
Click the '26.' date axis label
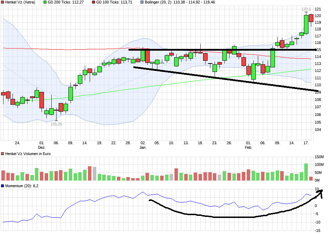coord(229,143)
